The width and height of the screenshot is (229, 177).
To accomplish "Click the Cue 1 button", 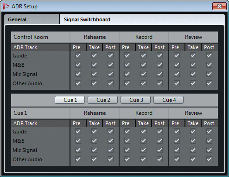I will (70, 100).
